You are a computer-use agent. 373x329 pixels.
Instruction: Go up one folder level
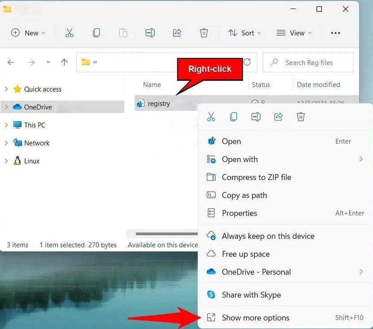pos(64,62)
